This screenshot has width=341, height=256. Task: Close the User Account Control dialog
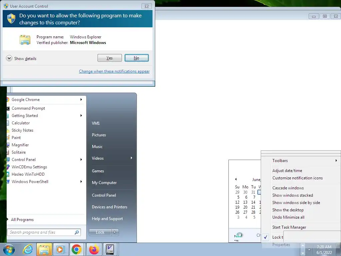[147, 6]
